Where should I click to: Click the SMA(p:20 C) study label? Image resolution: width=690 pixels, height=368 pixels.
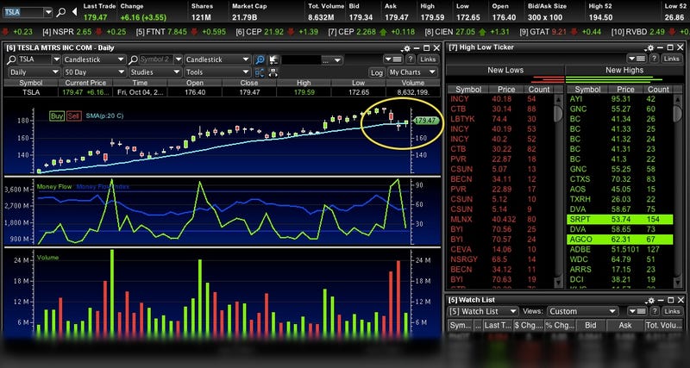click(x=104, y=116)
